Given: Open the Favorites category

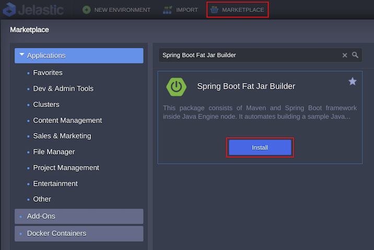Looking at the screenshot, I should (48, 73).
